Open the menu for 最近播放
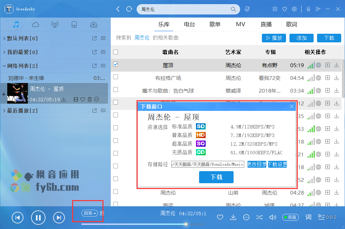345x229 pixels. tap(103, 111)
